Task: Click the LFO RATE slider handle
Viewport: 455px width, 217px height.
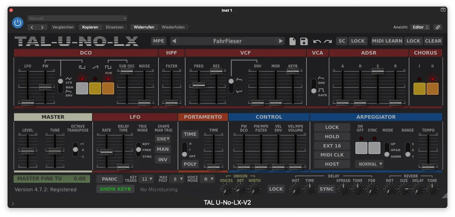Action: pos(106,152)
